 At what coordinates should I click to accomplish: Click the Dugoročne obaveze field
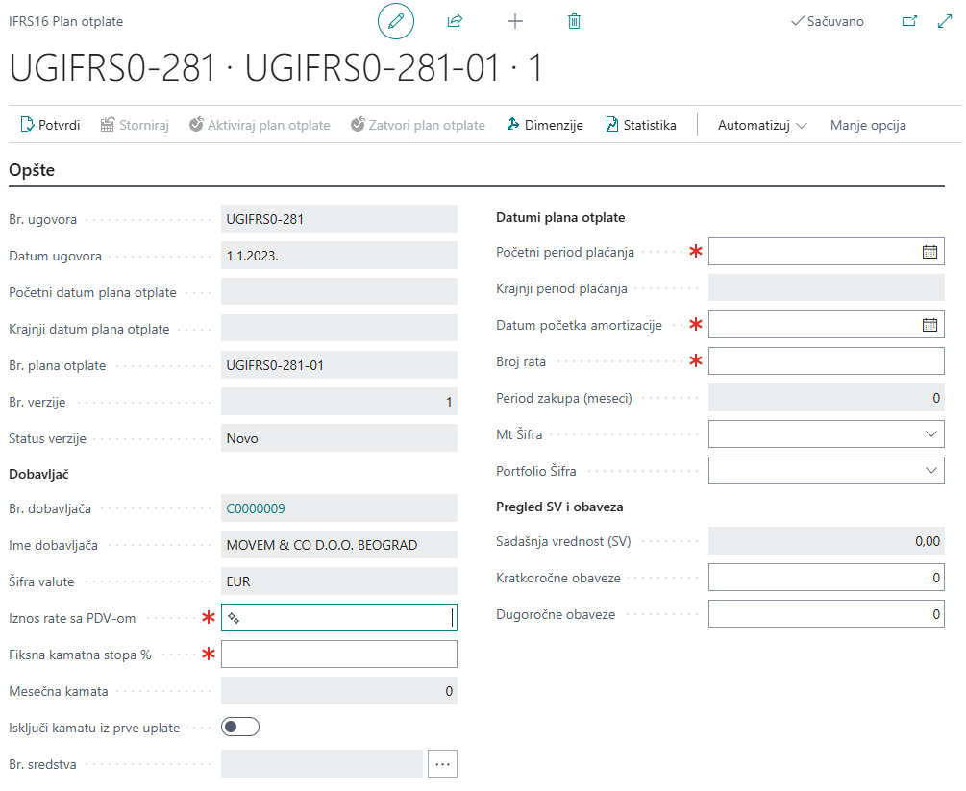coord(827,613)
